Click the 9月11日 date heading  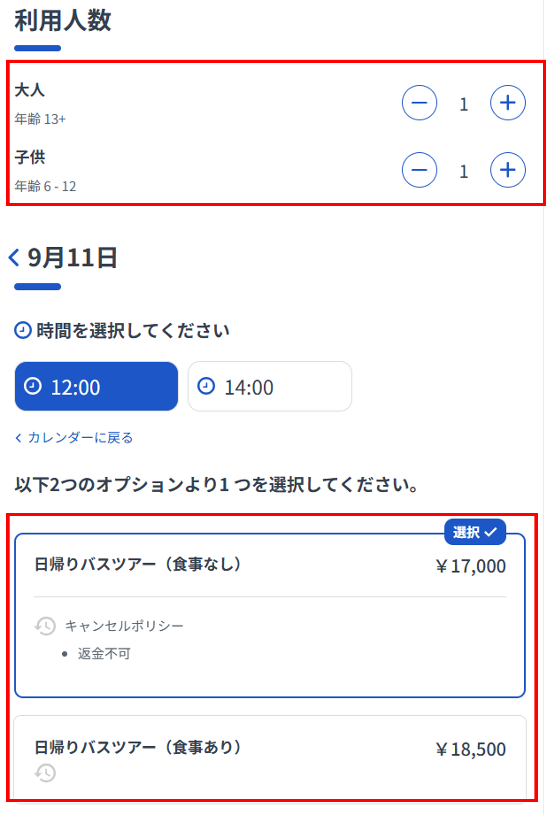coord(72,258)
